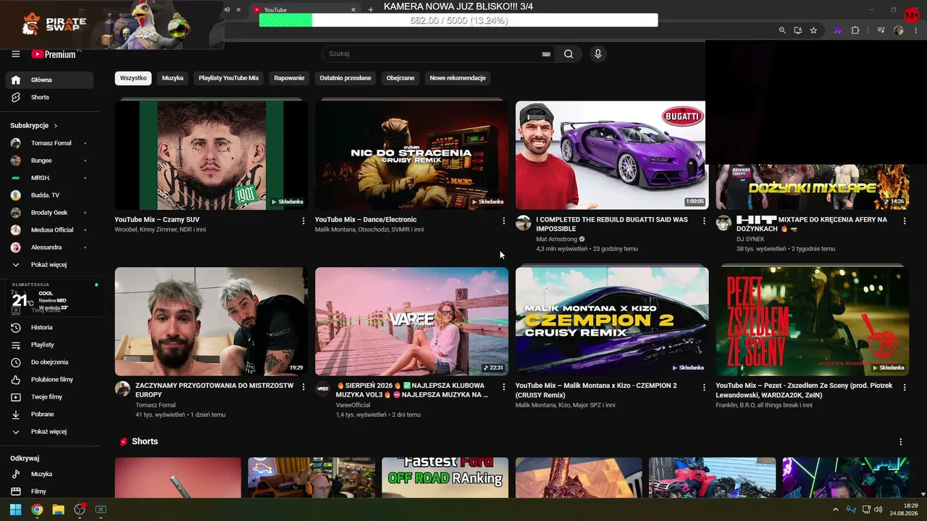Viewport: 927px width, 521px height.
Task: Select the Nowe rekomendacje chip
Action: click(x=458, y=78)
